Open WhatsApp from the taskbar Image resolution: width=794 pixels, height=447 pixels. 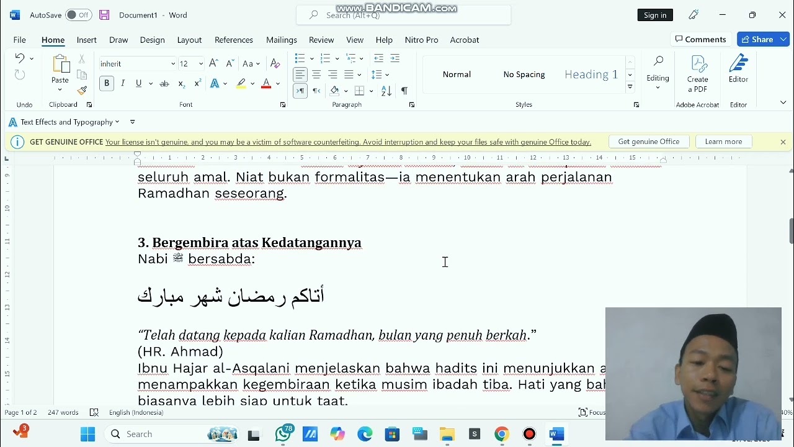pyautogui.click(x=284, y=433)
